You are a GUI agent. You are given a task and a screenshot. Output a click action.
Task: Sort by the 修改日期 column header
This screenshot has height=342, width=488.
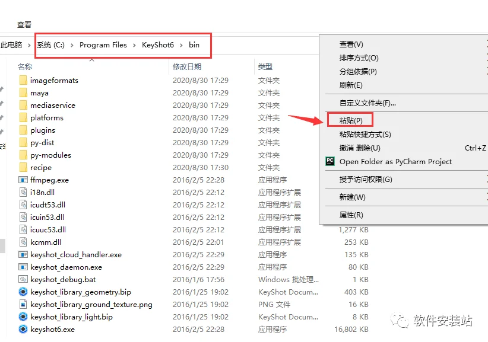tap(187, 66)
